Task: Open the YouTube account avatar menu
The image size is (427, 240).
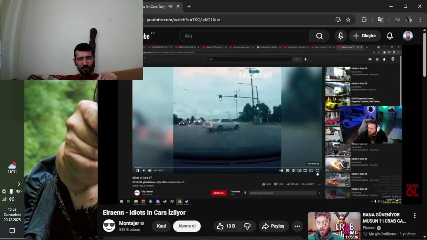Action: click(408, 36)
